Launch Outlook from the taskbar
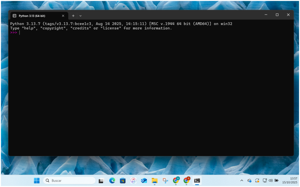 pyautogui.click(x=144, y=181)
